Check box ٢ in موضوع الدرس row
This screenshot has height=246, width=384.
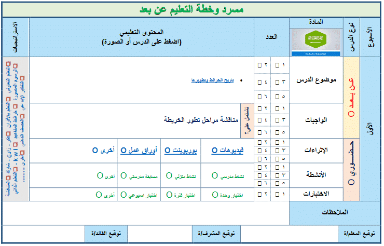tap(259, 65)
